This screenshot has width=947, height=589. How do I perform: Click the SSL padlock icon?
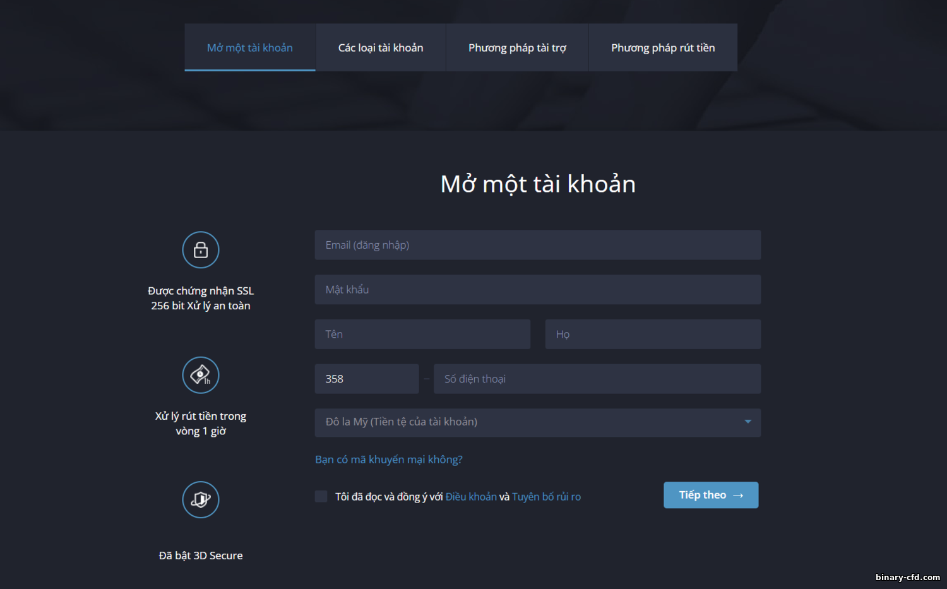[201, 250]
